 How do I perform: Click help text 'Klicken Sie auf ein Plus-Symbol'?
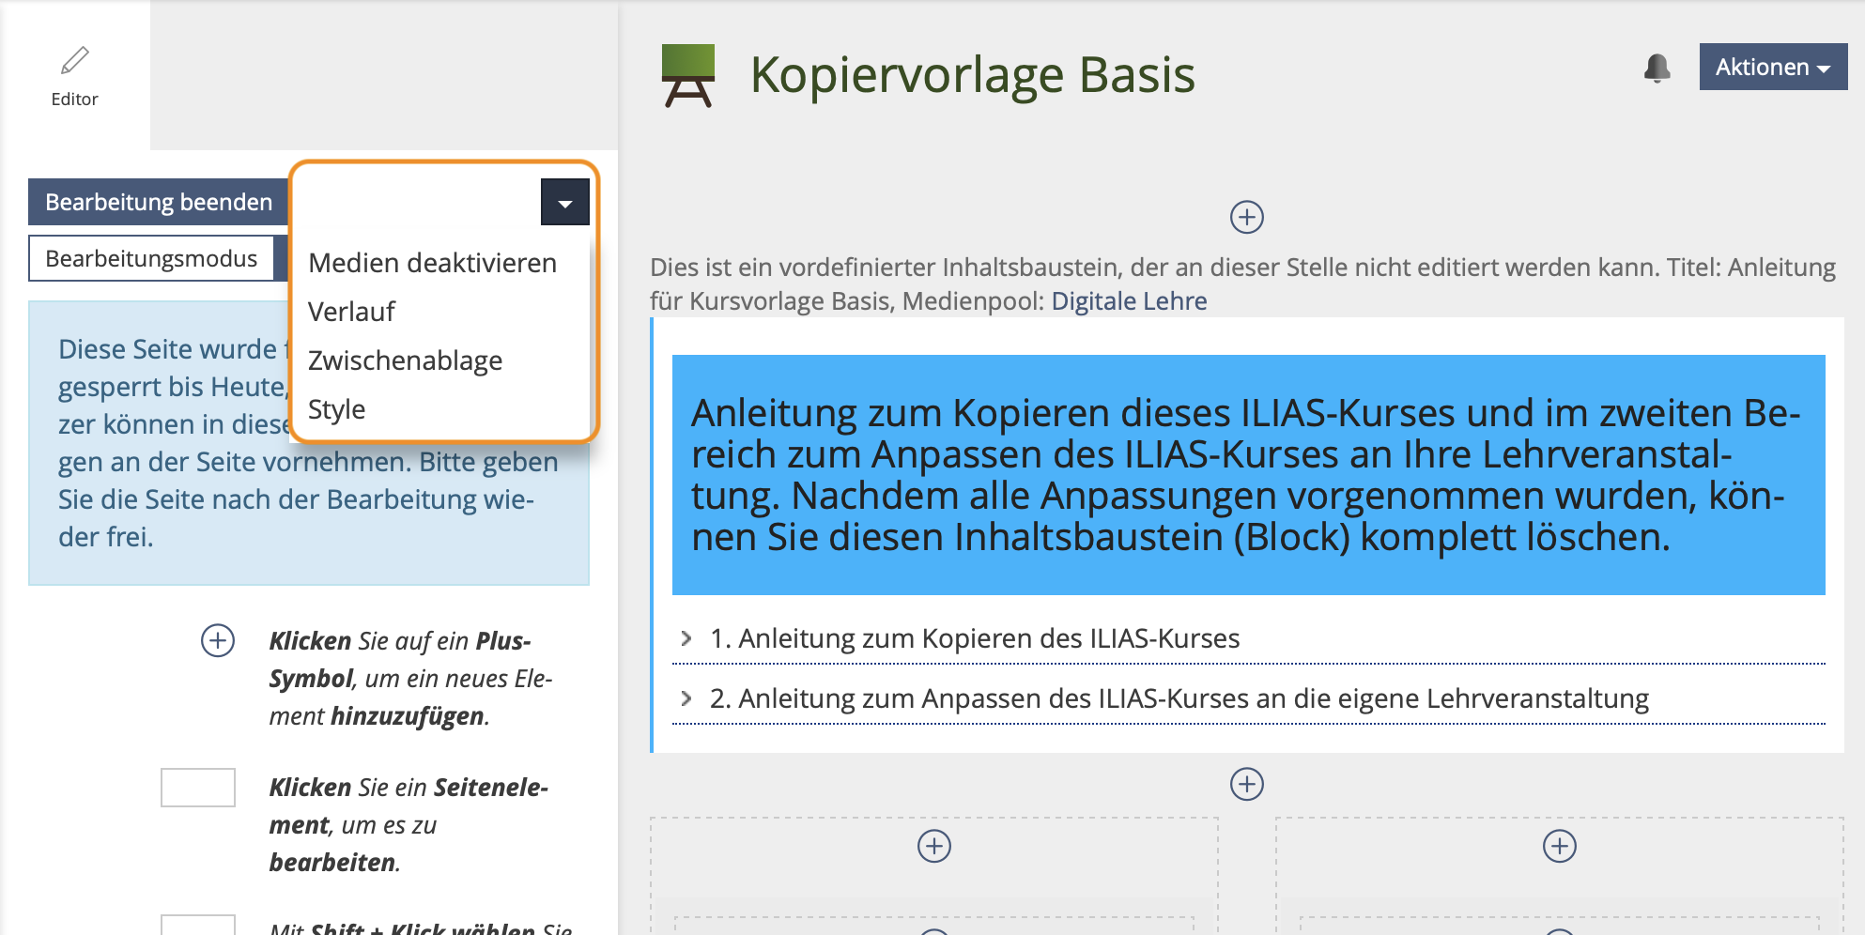point(400,659)
